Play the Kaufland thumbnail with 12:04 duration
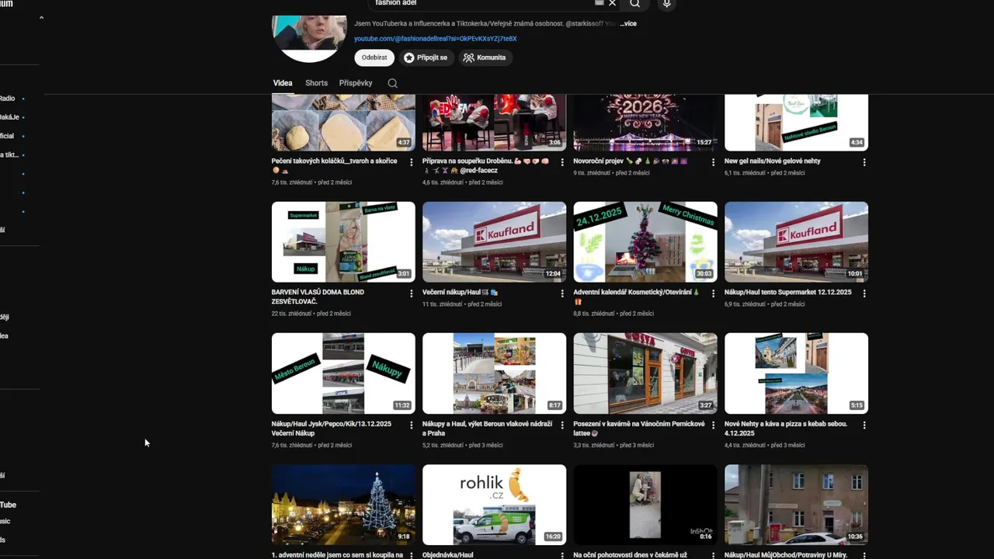 tap(494, 241)
